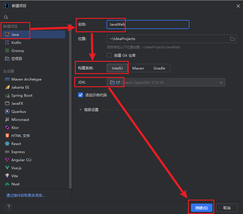The image size is (243, 214).
Task: Click the 取消 button
Action: pyautogui.click(x=227, y=208)
